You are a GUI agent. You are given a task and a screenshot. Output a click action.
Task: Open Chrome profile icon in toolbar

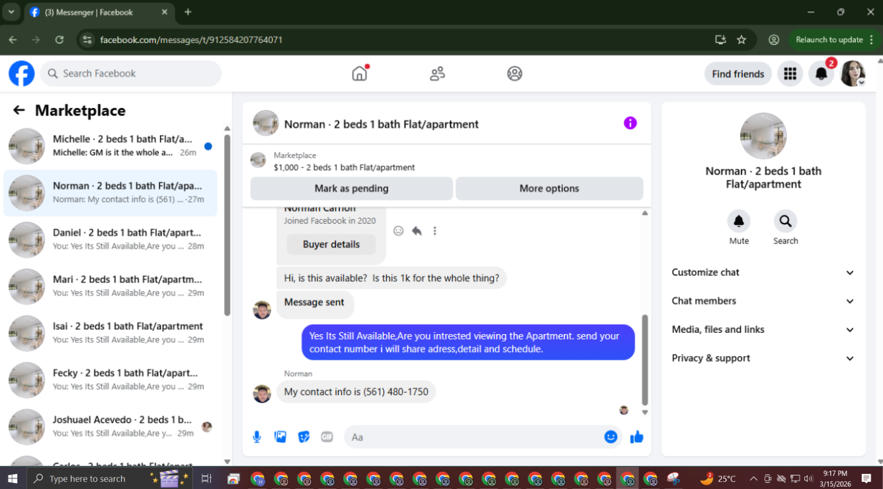click(x=774, y=40)
